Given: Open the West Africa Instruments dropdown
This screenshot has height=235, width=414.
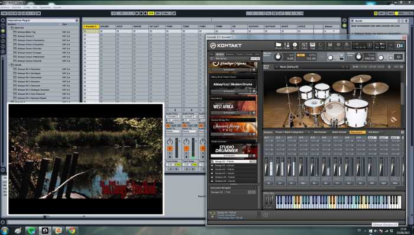Looking at the screenshot, I should 229,113.
